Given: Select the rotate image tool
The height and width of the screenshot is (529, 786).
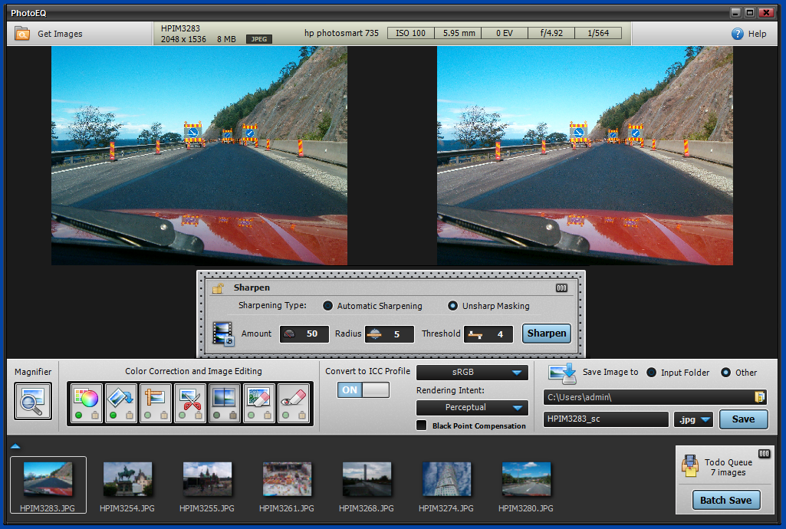Looking at the screenshot, I should [120, 398].
